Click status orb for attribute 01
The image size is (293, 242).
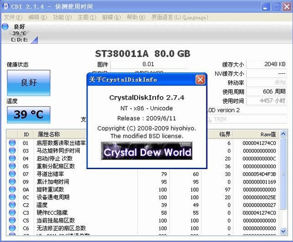pyautogui.click(x=12, y=143)
